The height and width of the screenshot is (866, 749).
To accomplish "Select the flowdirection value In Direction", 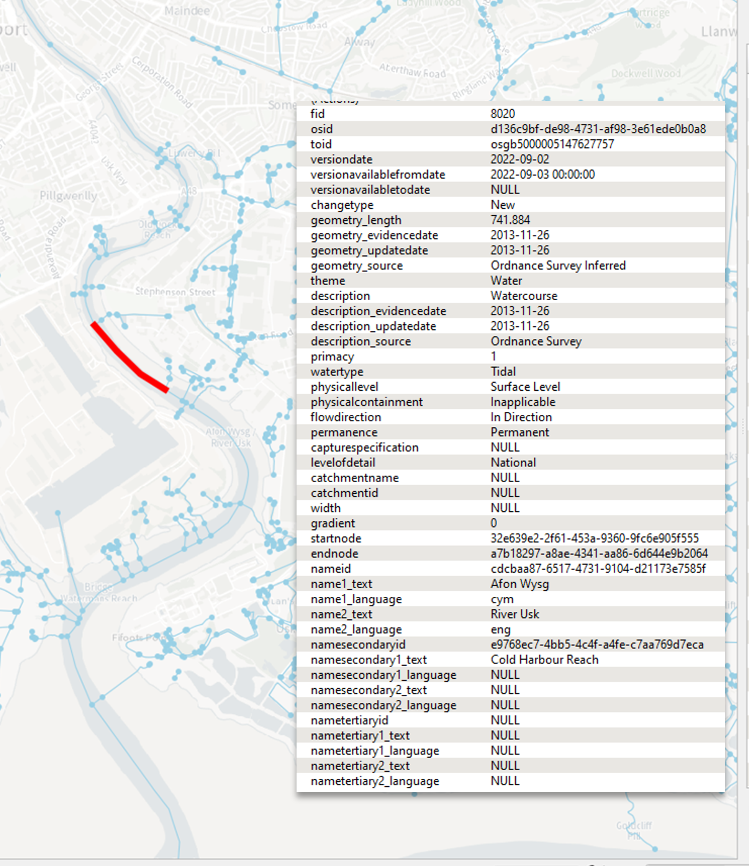I will coord(521,417).
